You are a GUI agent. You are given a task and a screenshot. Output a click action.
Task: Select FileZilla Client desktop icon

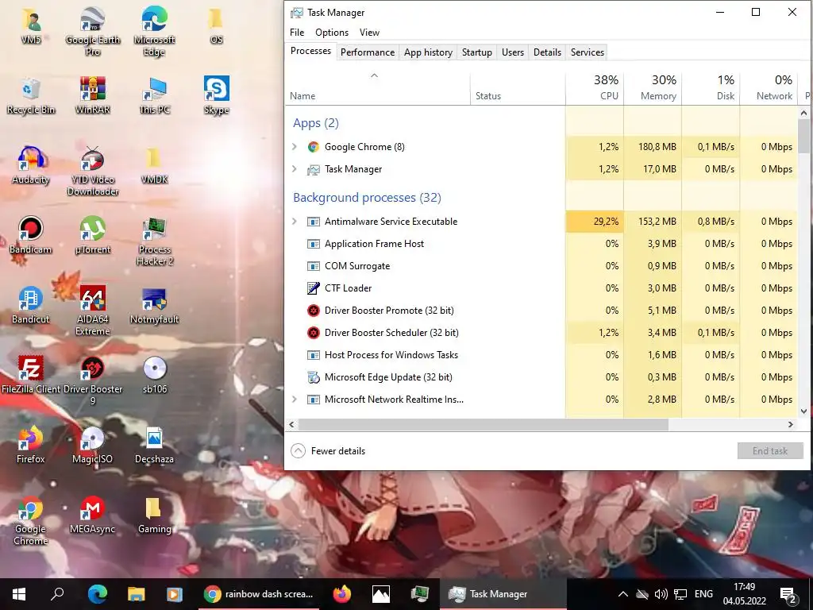pos(31,375)
